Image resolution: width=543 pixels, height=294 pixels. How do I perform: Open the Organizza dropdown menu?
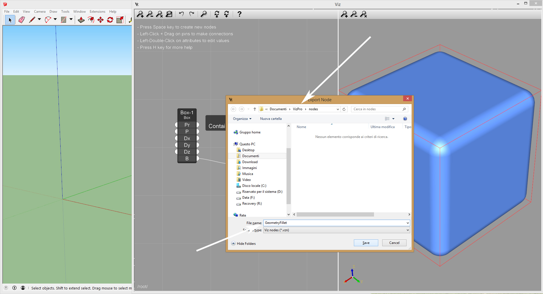242,119
